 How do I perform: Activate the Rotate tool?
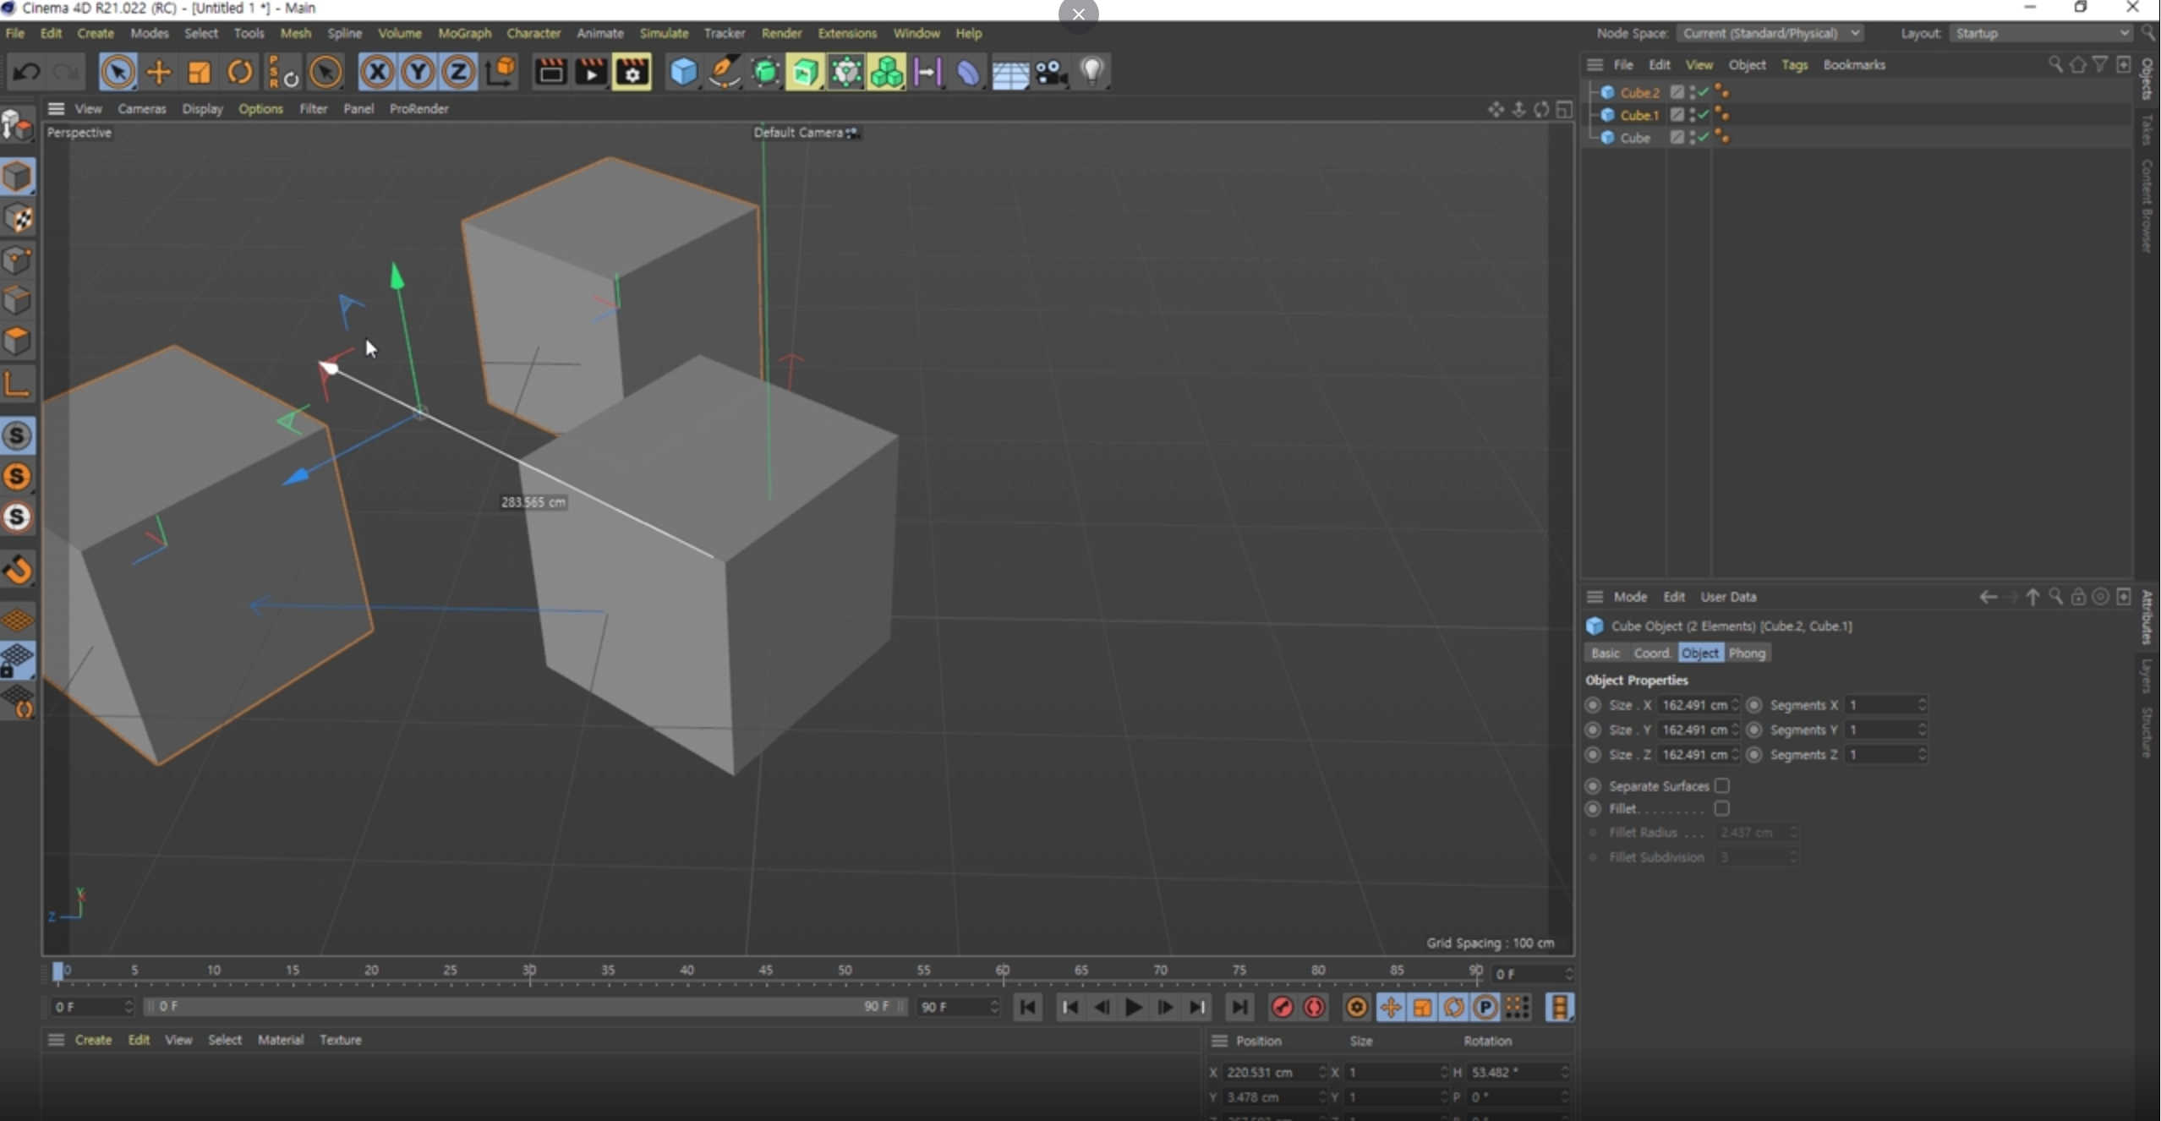coord(240,72)
